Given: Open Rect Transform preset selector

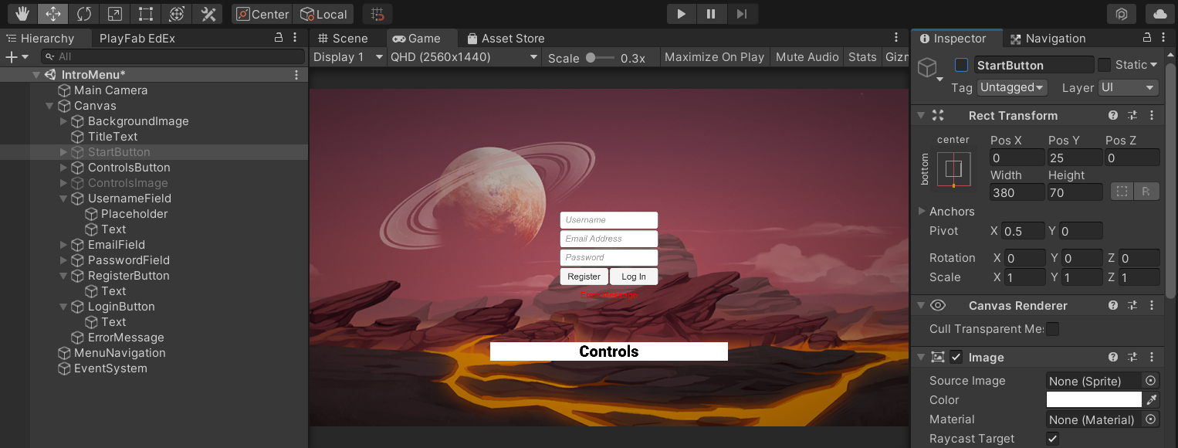Looking at the screenshot, I should click(x=1132, y=115).
